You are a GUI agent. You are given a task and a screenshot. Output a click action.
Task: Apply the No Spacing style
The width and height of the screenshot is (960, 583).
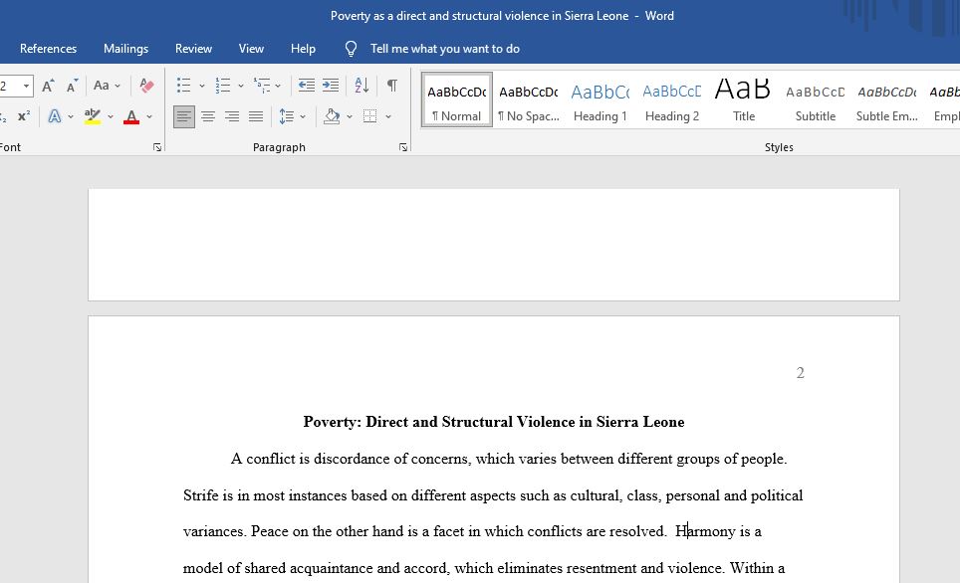529,99
